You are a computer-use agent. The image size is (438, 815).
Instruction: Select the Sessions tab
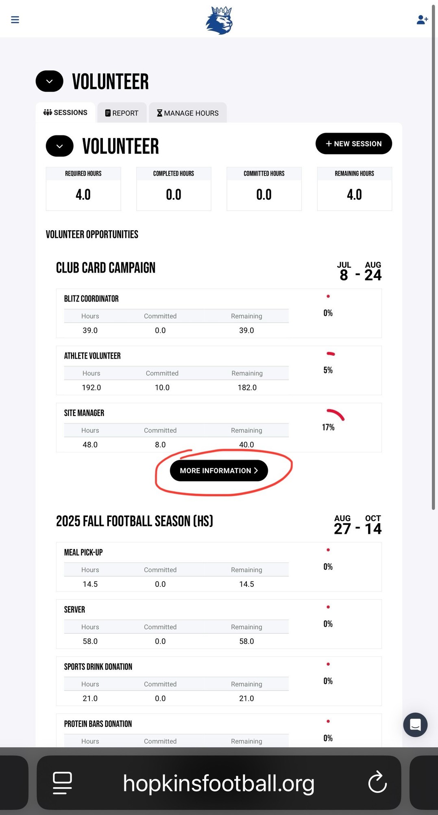click(65, 112)
